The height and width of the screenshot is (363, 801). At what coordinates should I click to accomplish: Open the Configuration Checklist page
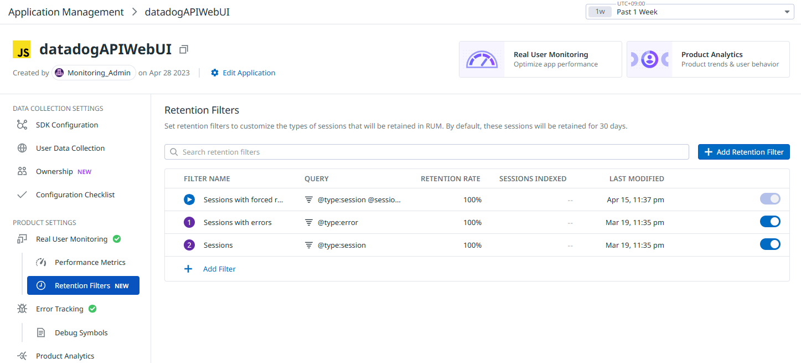(75, 195)
